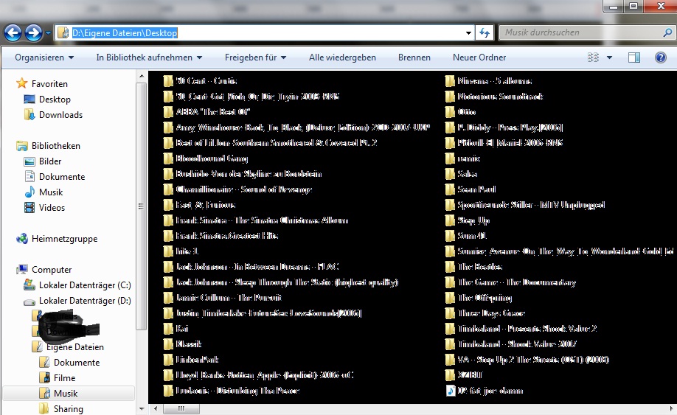The image size is (677, 415).
Task: Click the magnifier icon in search box
Action: pos(667,32)
